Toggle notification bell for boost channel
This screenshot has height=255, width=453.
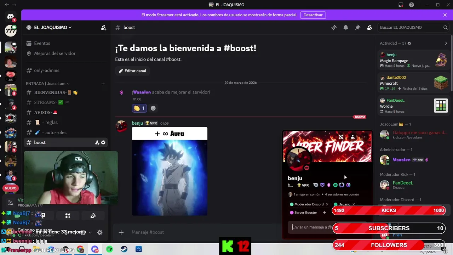346,27
